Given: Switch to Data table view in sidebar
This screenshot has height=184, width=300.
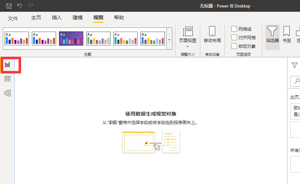Looking at the screenshot, I should point(8,79).
